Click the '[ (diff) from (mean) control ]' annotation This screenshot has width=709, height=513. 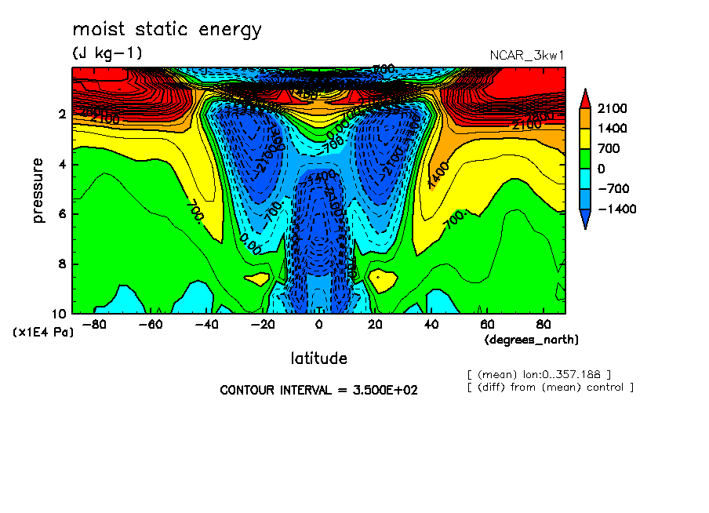pos(551,387)
